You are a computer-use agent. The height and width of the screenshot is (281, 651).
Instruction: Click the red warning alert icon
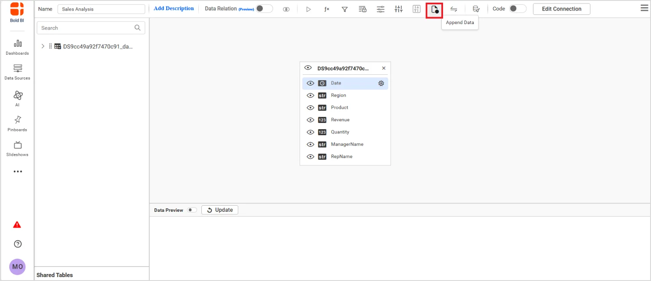[x=17, y=225]
